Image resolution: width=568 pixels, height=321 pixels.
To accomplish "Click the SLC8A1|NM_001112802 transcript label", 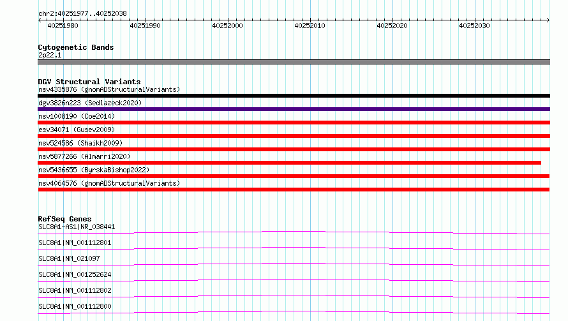I will [75, 290].
